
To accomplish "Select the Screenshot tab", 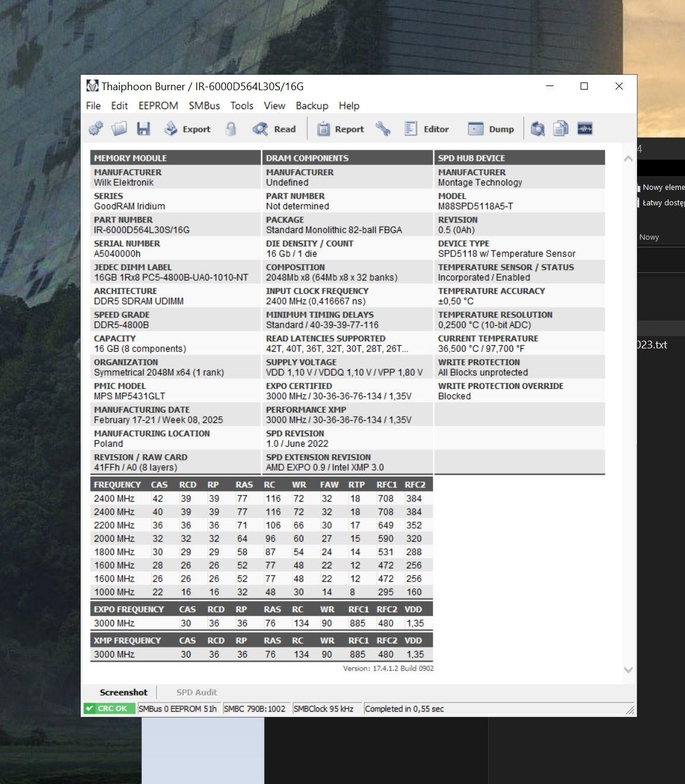I will tap(123, 692).
